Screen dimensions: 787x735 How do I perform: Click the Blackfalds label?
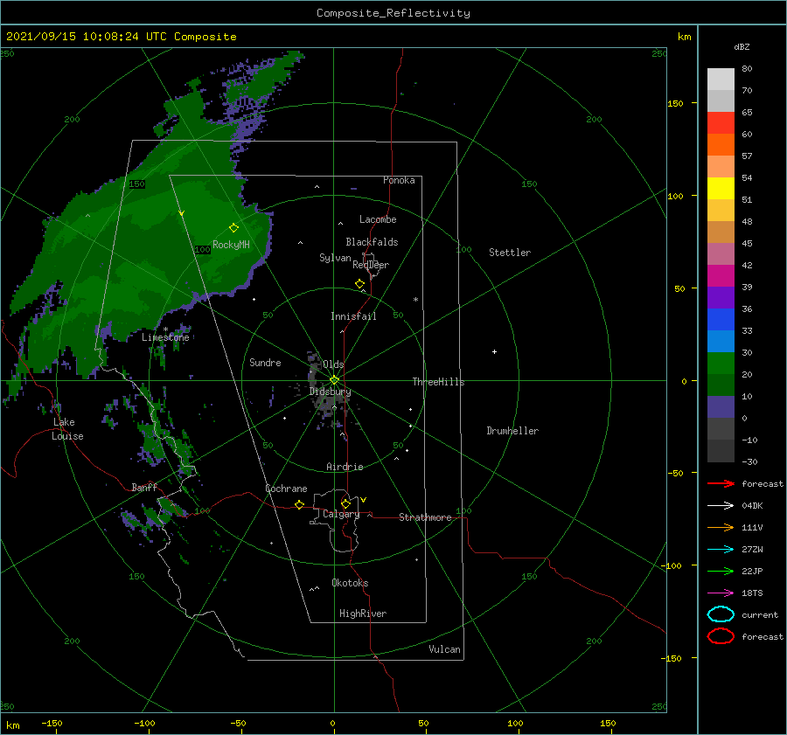(372, 242)
